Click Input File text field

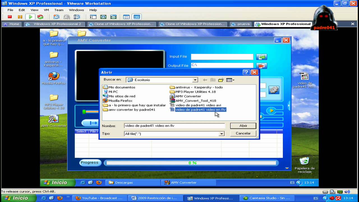[x=222, y=57]
